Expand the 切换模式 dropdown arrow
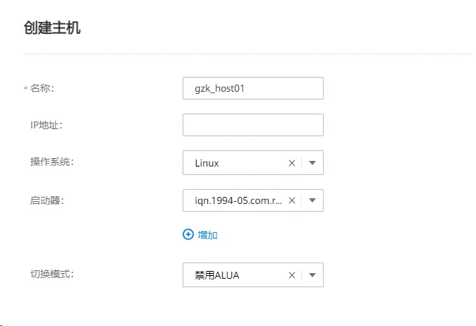Screen dimensions: 476x326 point(313,275)
